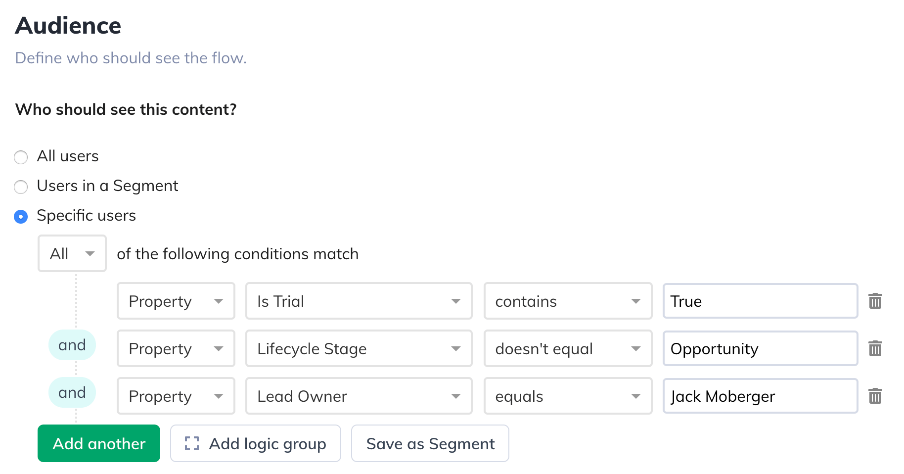Click the True value input field
The width and height of the screenshot is (904, 474).
(x=761, y=301)
